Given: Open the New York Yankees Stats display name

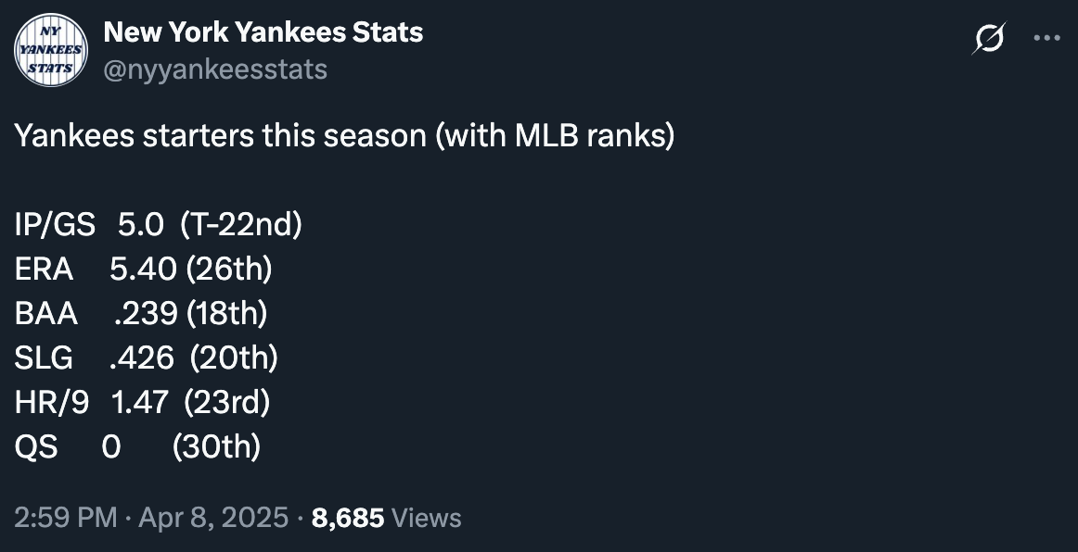Looking at the screenshot, I should pyautogui.click(x=263, y=31).
